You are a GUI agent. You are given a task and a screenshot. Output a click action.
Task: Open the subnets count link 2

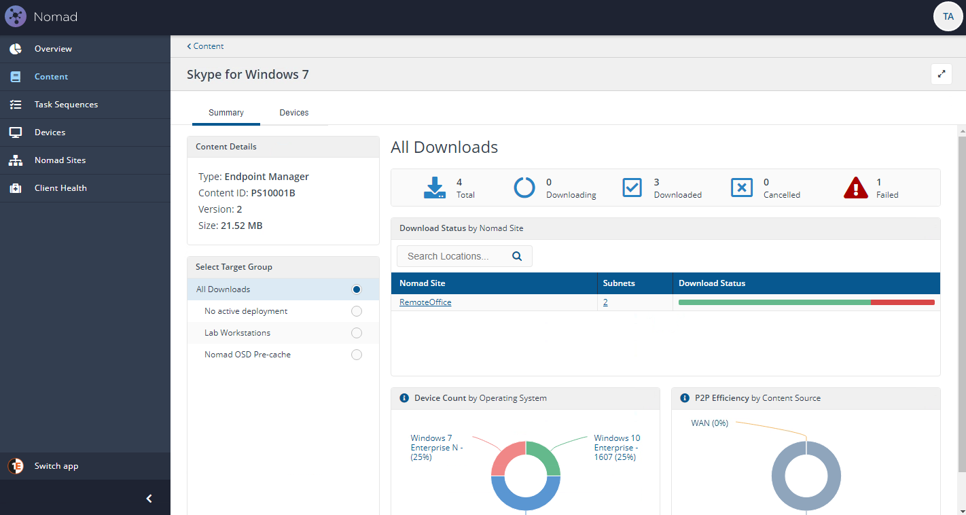coord(605,302)
